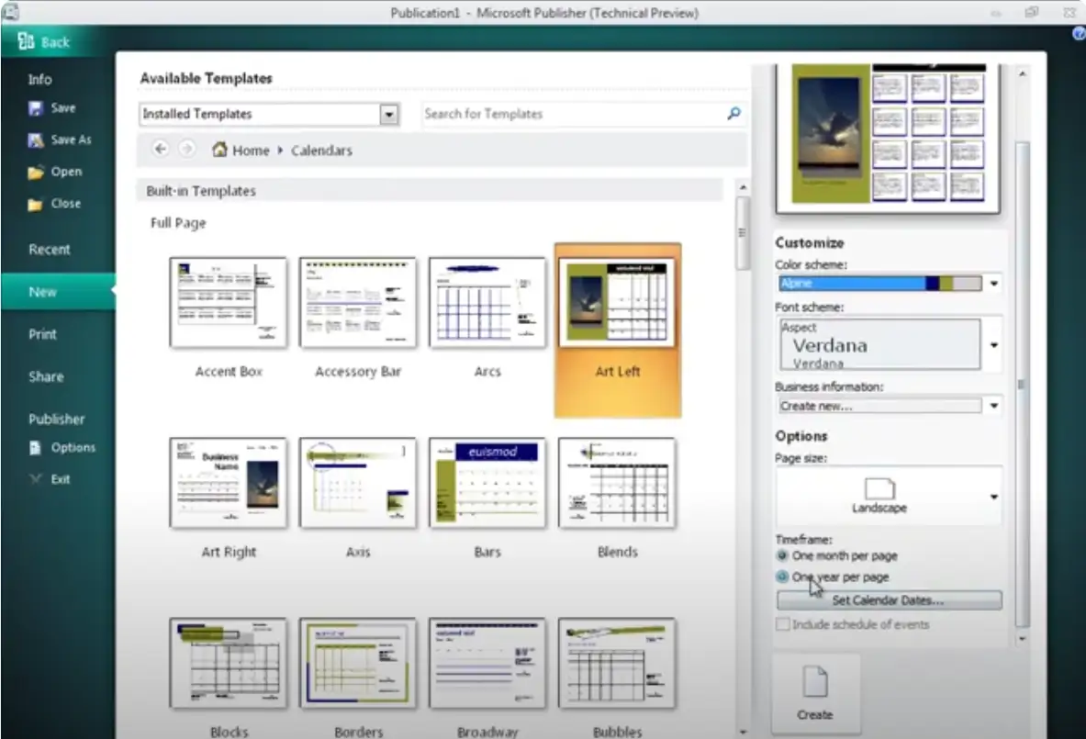This screenshot has width=1086, height=739.
Task: Open the Font scheme dropdown
Action: [993, 345]
